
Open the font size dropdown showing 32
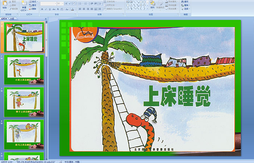(x=60, y=3)
